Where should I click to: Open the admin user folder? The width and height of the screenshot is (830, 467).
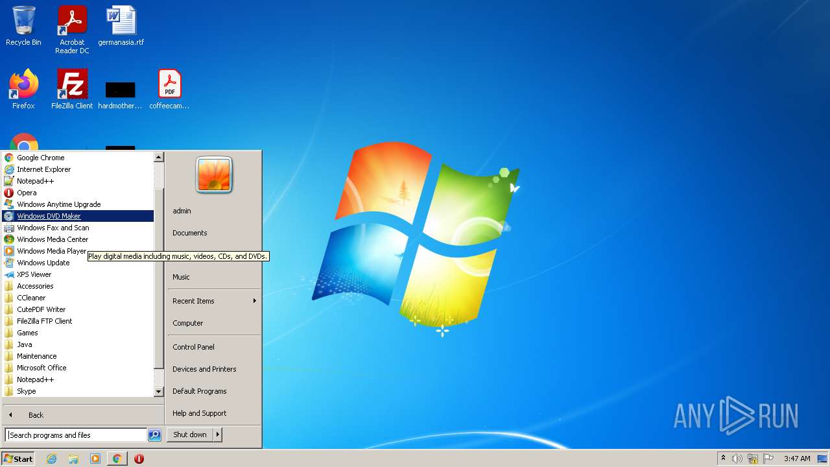(x=214, y=211)
